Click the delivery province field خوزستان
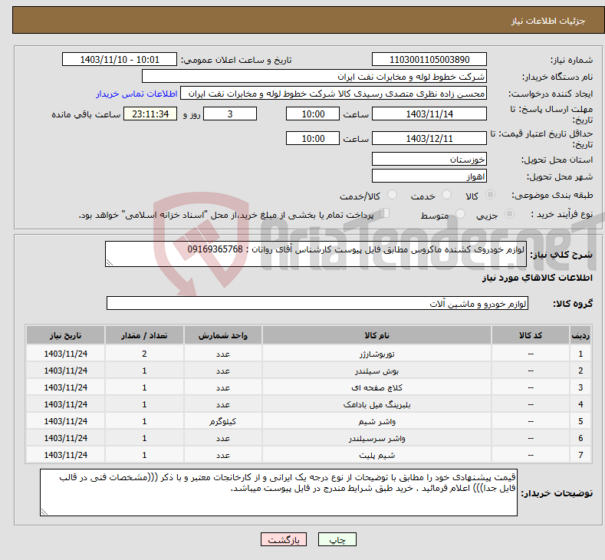Screen dimensions: 605x560 (429, 159)
